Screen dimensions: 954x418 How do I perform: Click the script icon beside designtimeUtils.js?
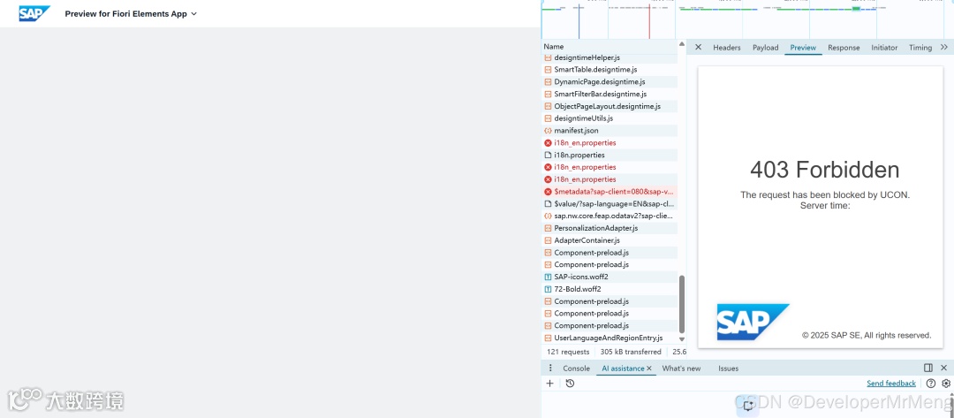[548, 118]
